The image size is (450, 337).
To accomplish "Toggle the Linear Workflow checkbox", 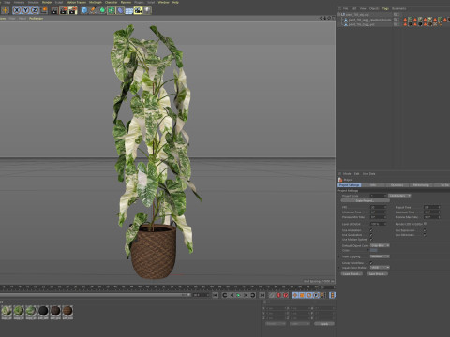I will (x=371, y=263).
